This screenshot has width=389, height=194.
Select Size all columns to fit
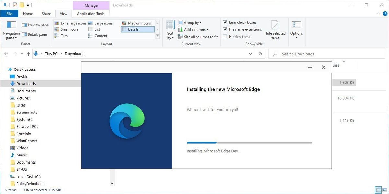coord(198,37)
